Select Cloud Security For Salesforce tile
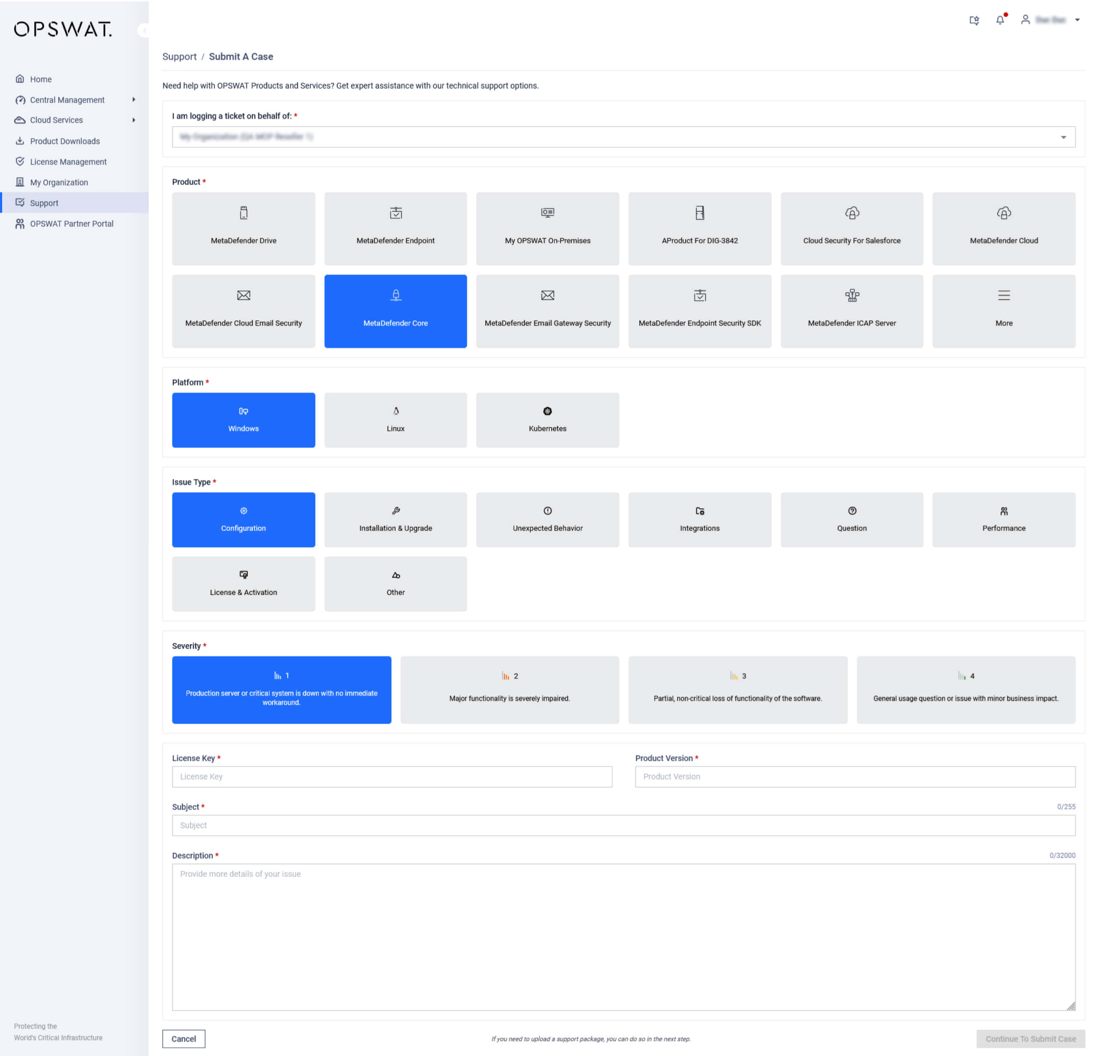The image size is (1099, 1056). pos(851,229)
